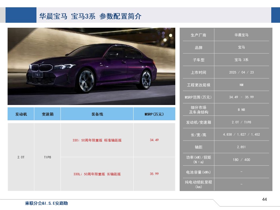The height and width of the screenshot is (210, 280).
Task: Click the 宝马 brand value
Action: click(x=242, y=47)
